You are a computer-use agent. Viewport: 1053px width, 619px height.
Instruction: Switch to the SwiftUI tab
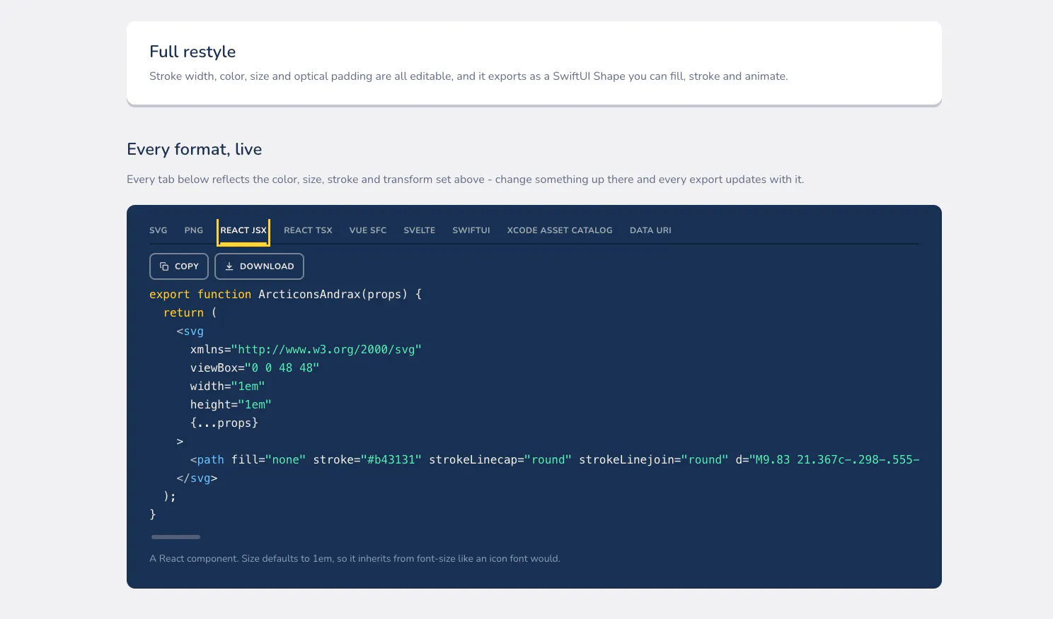click(x=471, y=230)
